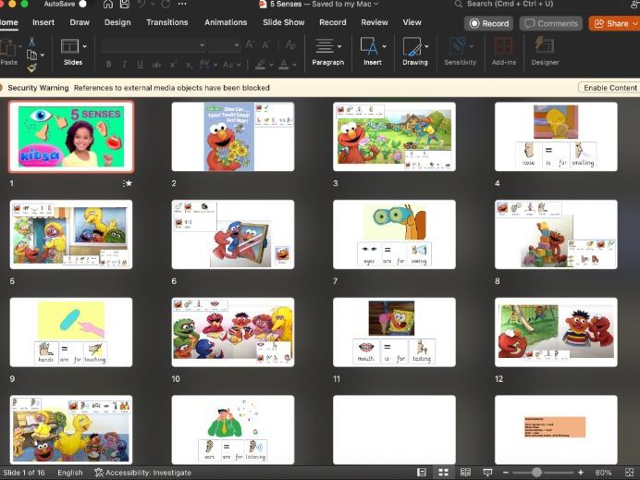The image size is (640, 480).
Task: Click the Paste clipboard icon
Action: 7,47
